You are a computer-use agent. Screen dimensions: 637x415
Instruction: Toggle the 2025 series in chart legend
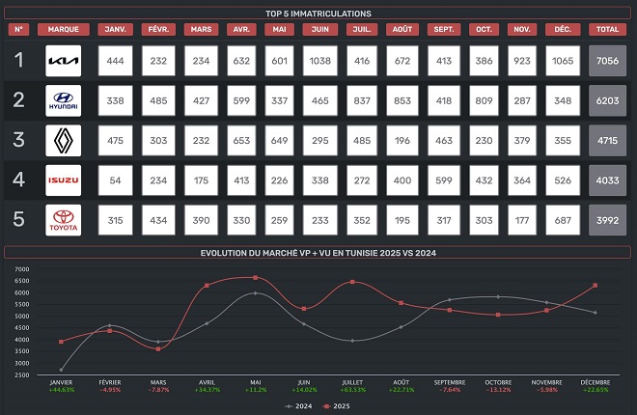click(x=337, y=406)
